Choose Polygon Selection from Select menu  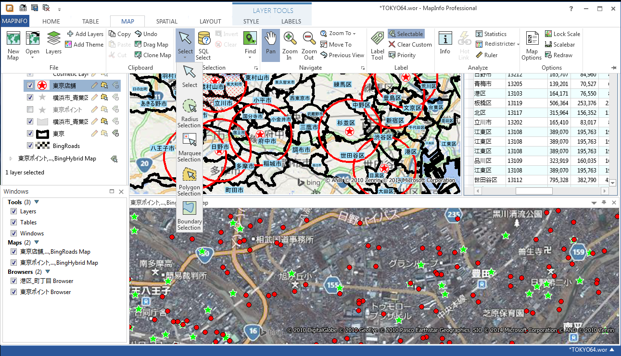[189, 182]
